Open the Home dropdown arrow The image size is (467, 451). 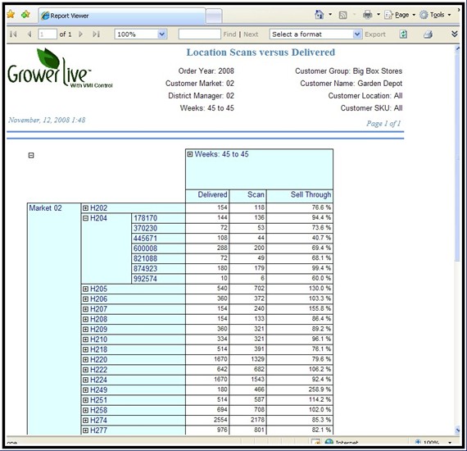click(330, 14)
